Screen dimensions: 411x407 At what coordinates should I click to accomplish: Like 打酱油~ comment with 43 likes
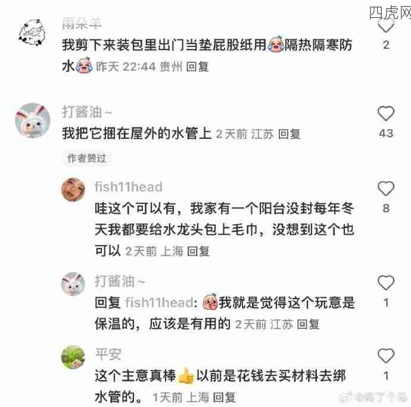tap(386, 113)
